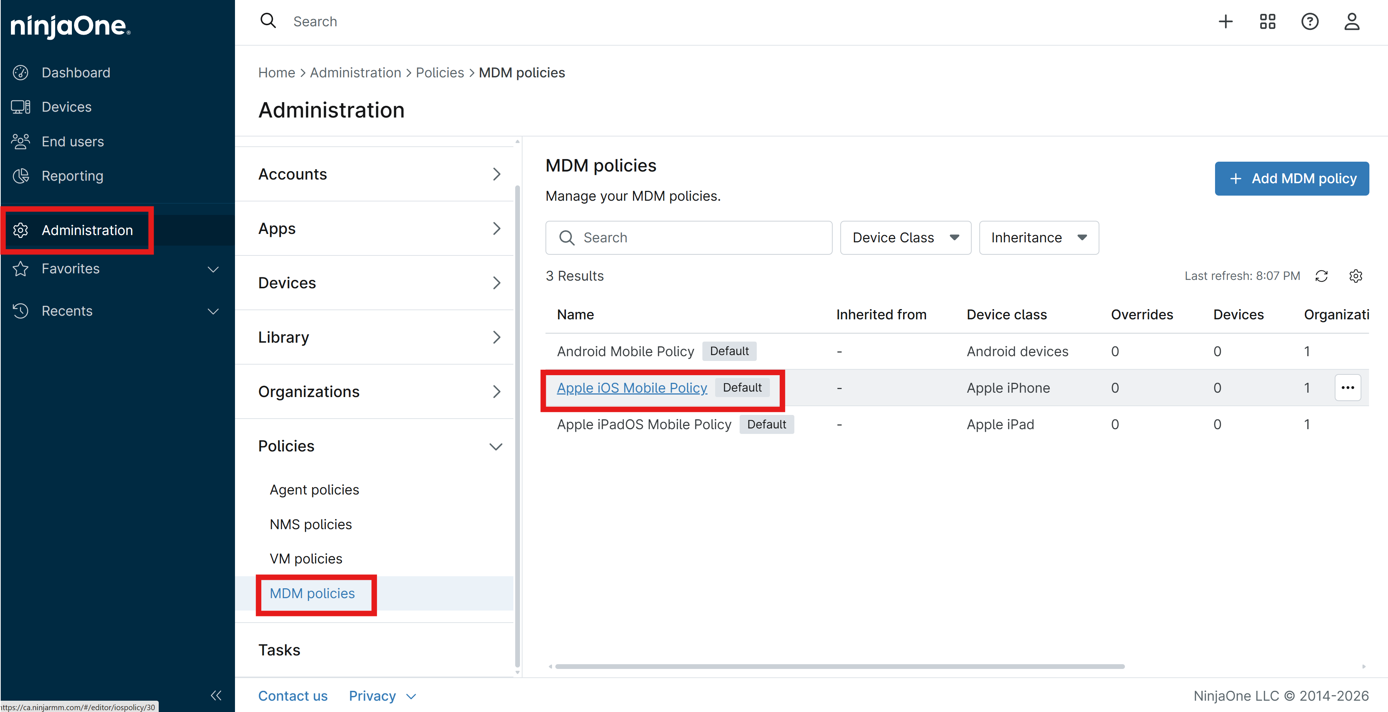Select VM policies submenu item
Viewport: 1388px width, 712px height.
[305, 558]
